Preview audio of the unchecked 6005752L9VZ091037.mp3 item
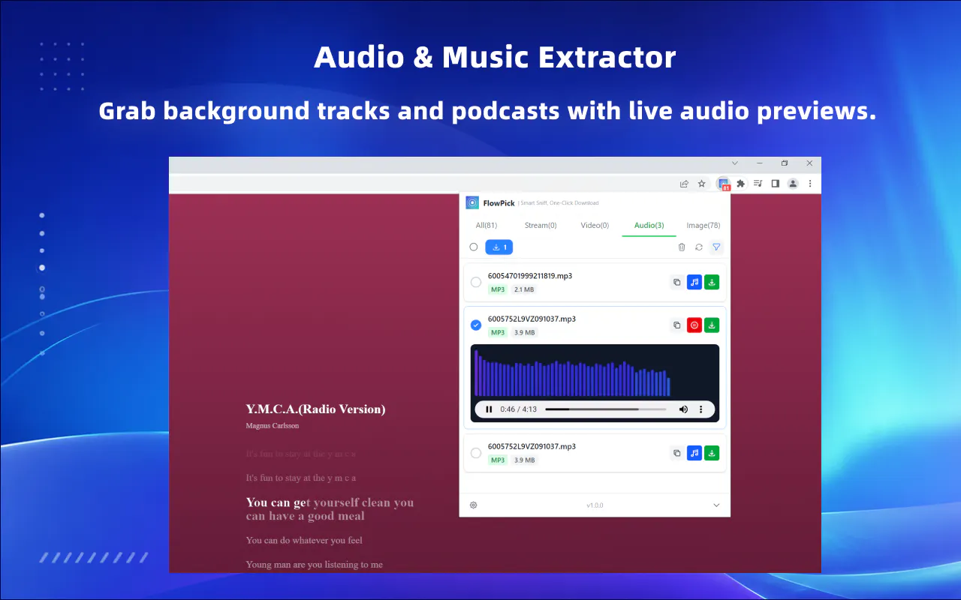 click(x=694, y=453)
